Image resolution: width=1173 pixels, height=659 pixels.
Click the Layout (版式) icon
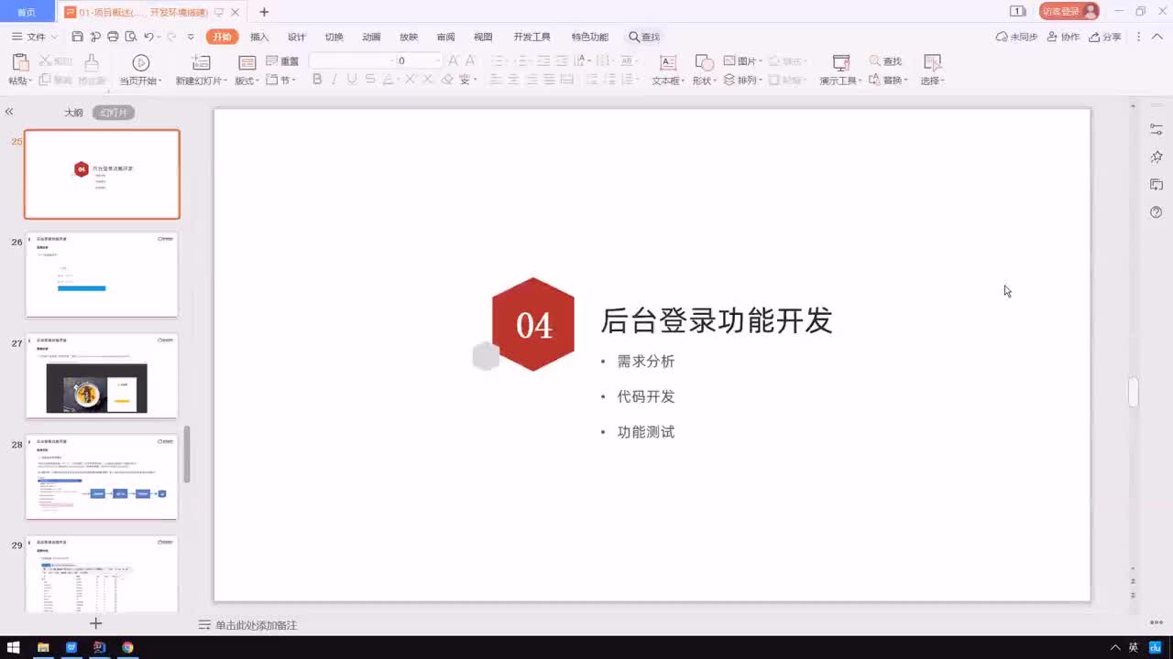[247, 62]
